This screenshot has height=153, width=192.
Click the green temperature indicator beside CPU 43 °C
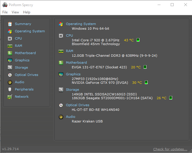[x=138, y=40]
